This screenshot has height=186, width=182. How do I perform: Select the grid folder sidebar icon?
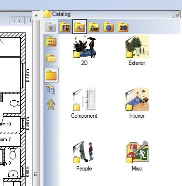pos(51,42)
